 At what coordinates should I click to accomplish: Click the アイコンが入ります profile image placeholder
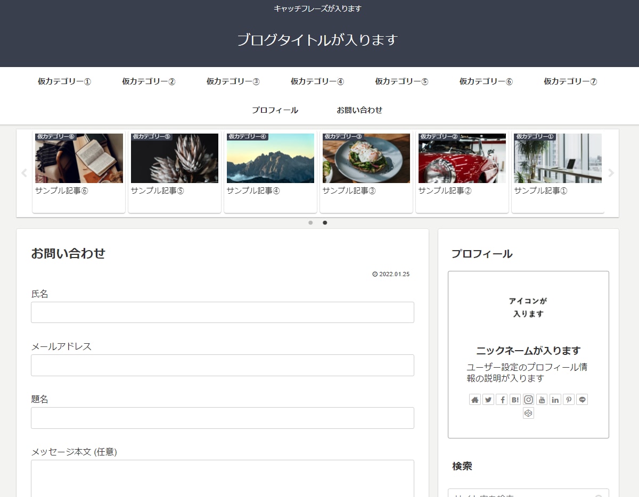coord(528,308)
